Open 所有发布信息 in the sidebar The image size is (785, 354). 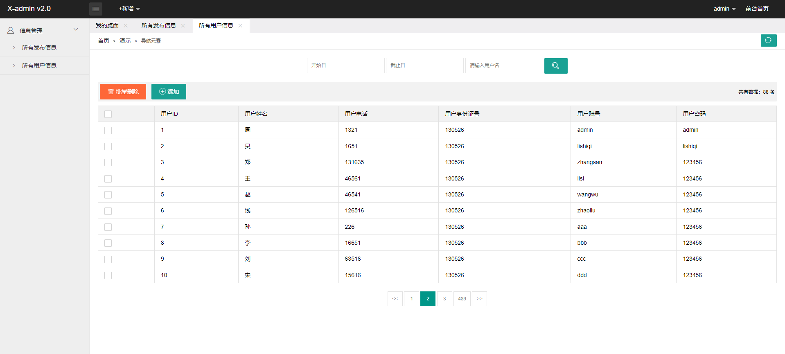39,48
